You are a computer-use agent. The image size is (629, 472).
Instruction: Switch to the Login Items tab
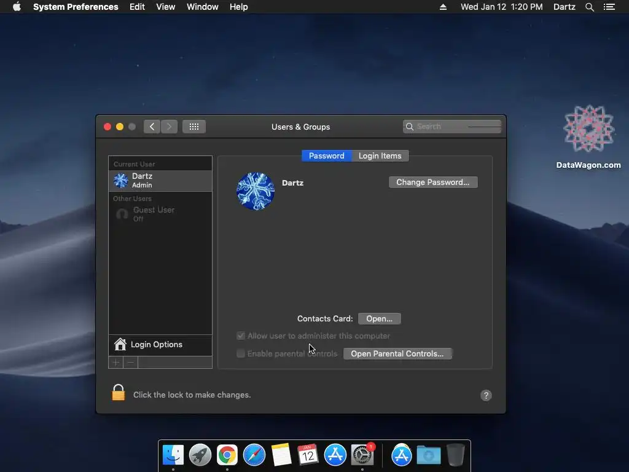[380, 155]
